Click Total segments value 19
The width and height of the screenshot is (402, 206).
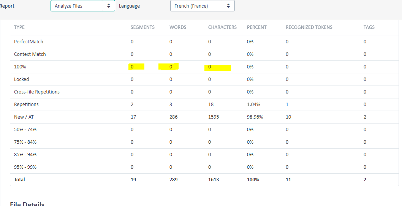tap(133, 179)
